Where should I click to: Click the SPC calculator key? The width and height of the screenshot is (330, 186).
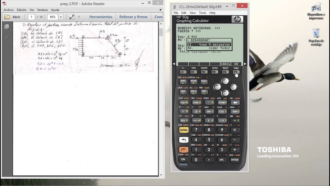pos(222,160)
